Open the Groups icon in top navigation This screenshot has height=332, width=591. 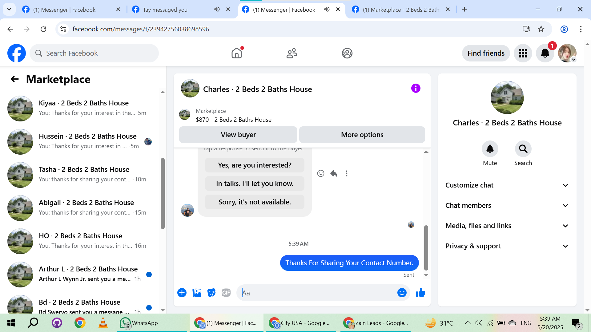point(347,53)
